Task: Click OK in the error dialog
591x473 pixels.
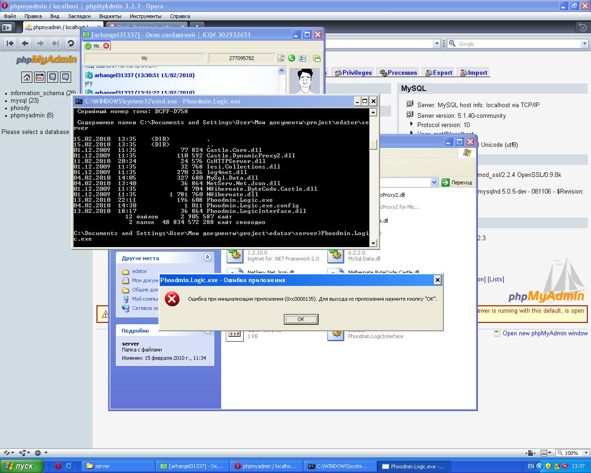Action: [301, 319]
